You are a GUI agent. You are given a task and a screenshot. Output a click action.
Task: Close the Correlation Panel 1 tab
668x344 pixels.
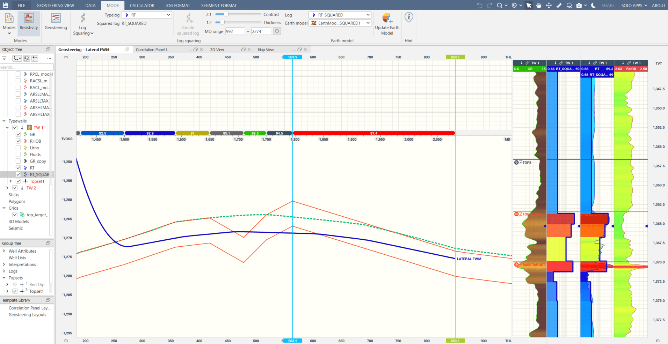[201, 50]
